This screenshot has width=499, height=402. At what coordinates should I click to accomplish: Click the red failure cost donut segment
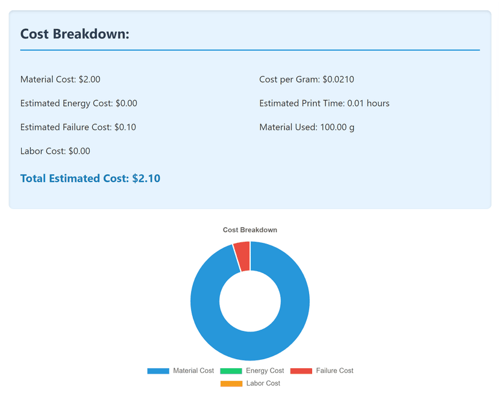tap(243, 256)
